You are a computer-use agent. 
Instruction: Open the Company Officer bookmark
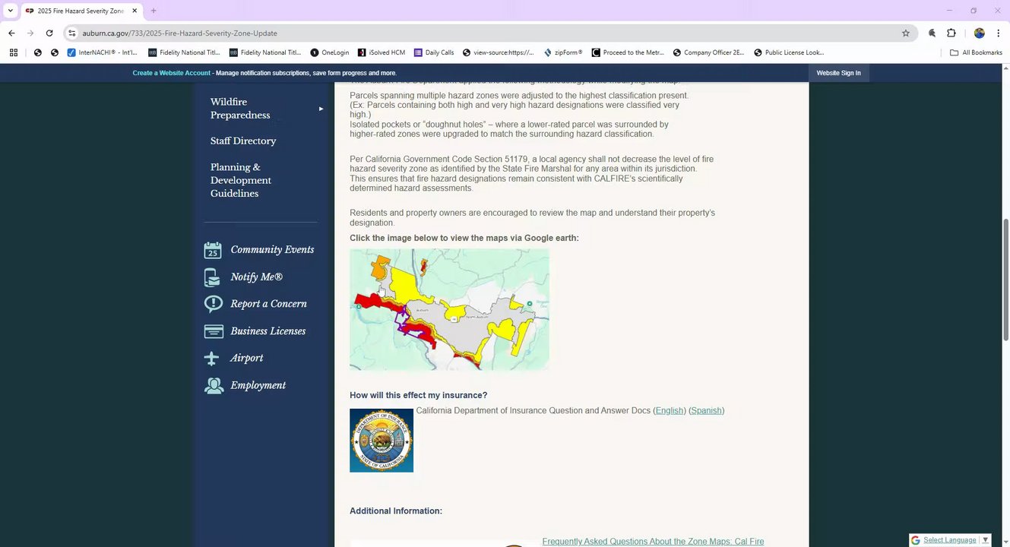[708, 52]
